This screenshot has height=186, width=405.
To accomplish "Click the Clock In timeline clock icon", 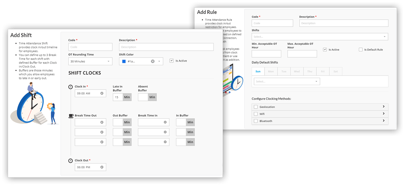I will [70, 87].
